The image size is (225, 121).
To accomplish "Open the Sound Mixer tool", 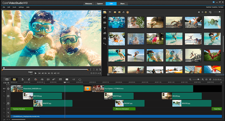I will pos(42,79).
